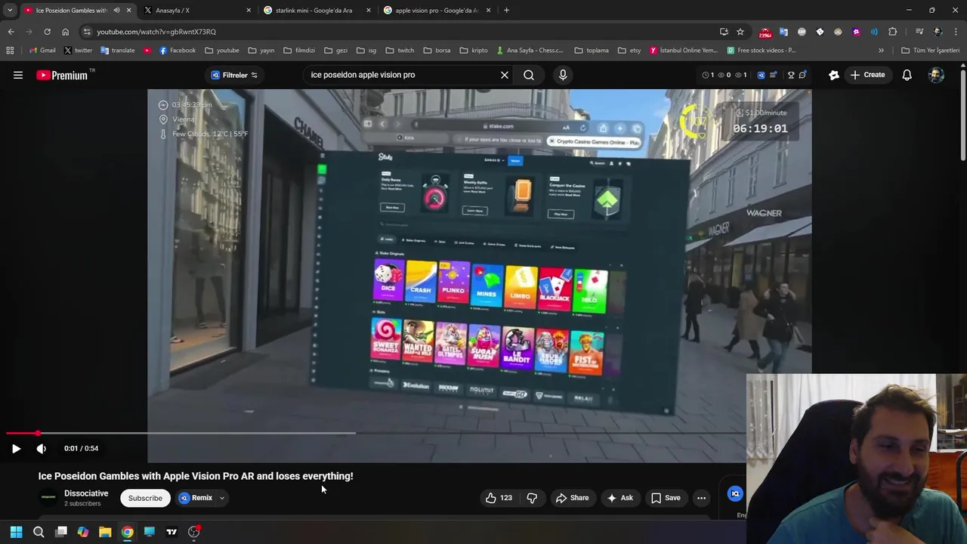This screenshot has width=967, height=544.
Task: Open media control icon in toolbar
Action: pyautogui.click(x=919, y=32)
